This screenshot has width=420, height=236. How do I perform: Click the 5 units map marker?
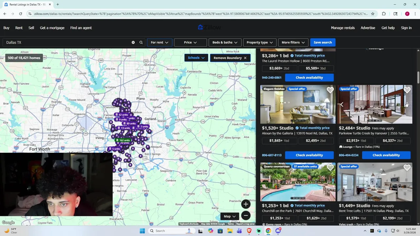click(x=114, y=149)
